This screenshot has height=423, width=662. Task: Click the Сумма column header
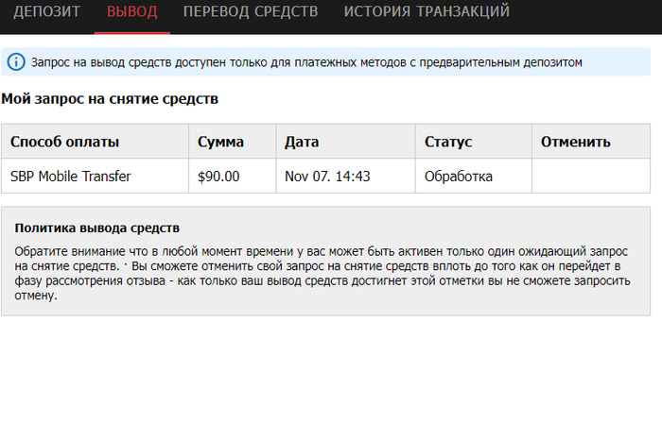click(x=233, y=142)
